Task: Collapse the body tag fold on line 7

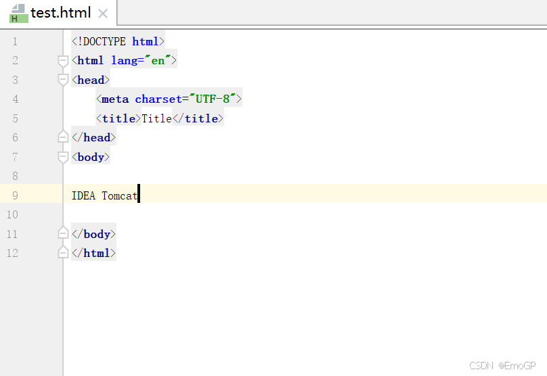Action: tap(63, 158)
